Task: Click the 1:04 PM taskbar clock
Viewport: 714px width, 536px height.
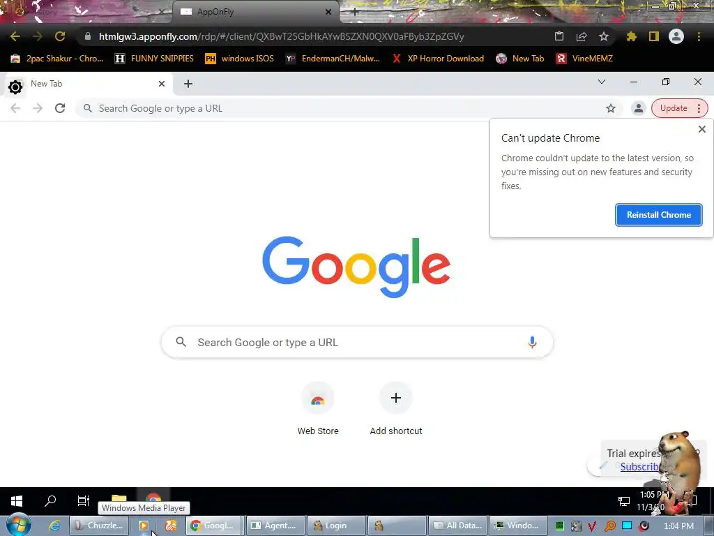Action: coord(678,526)
